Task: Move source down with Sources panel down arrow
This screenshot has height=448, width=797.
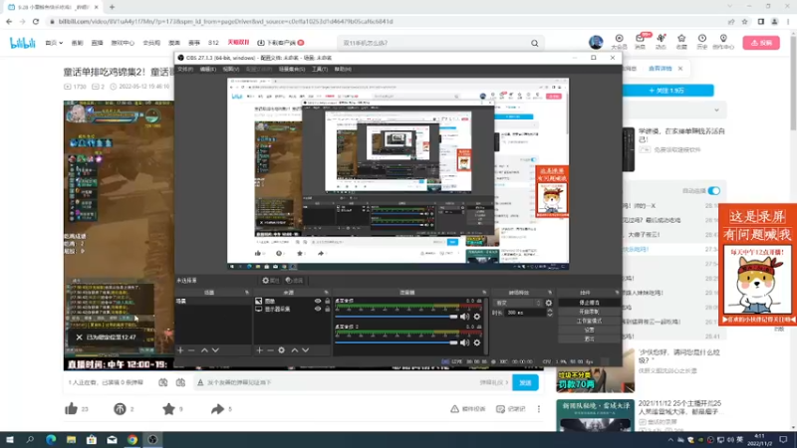Action: pos(306,350)
